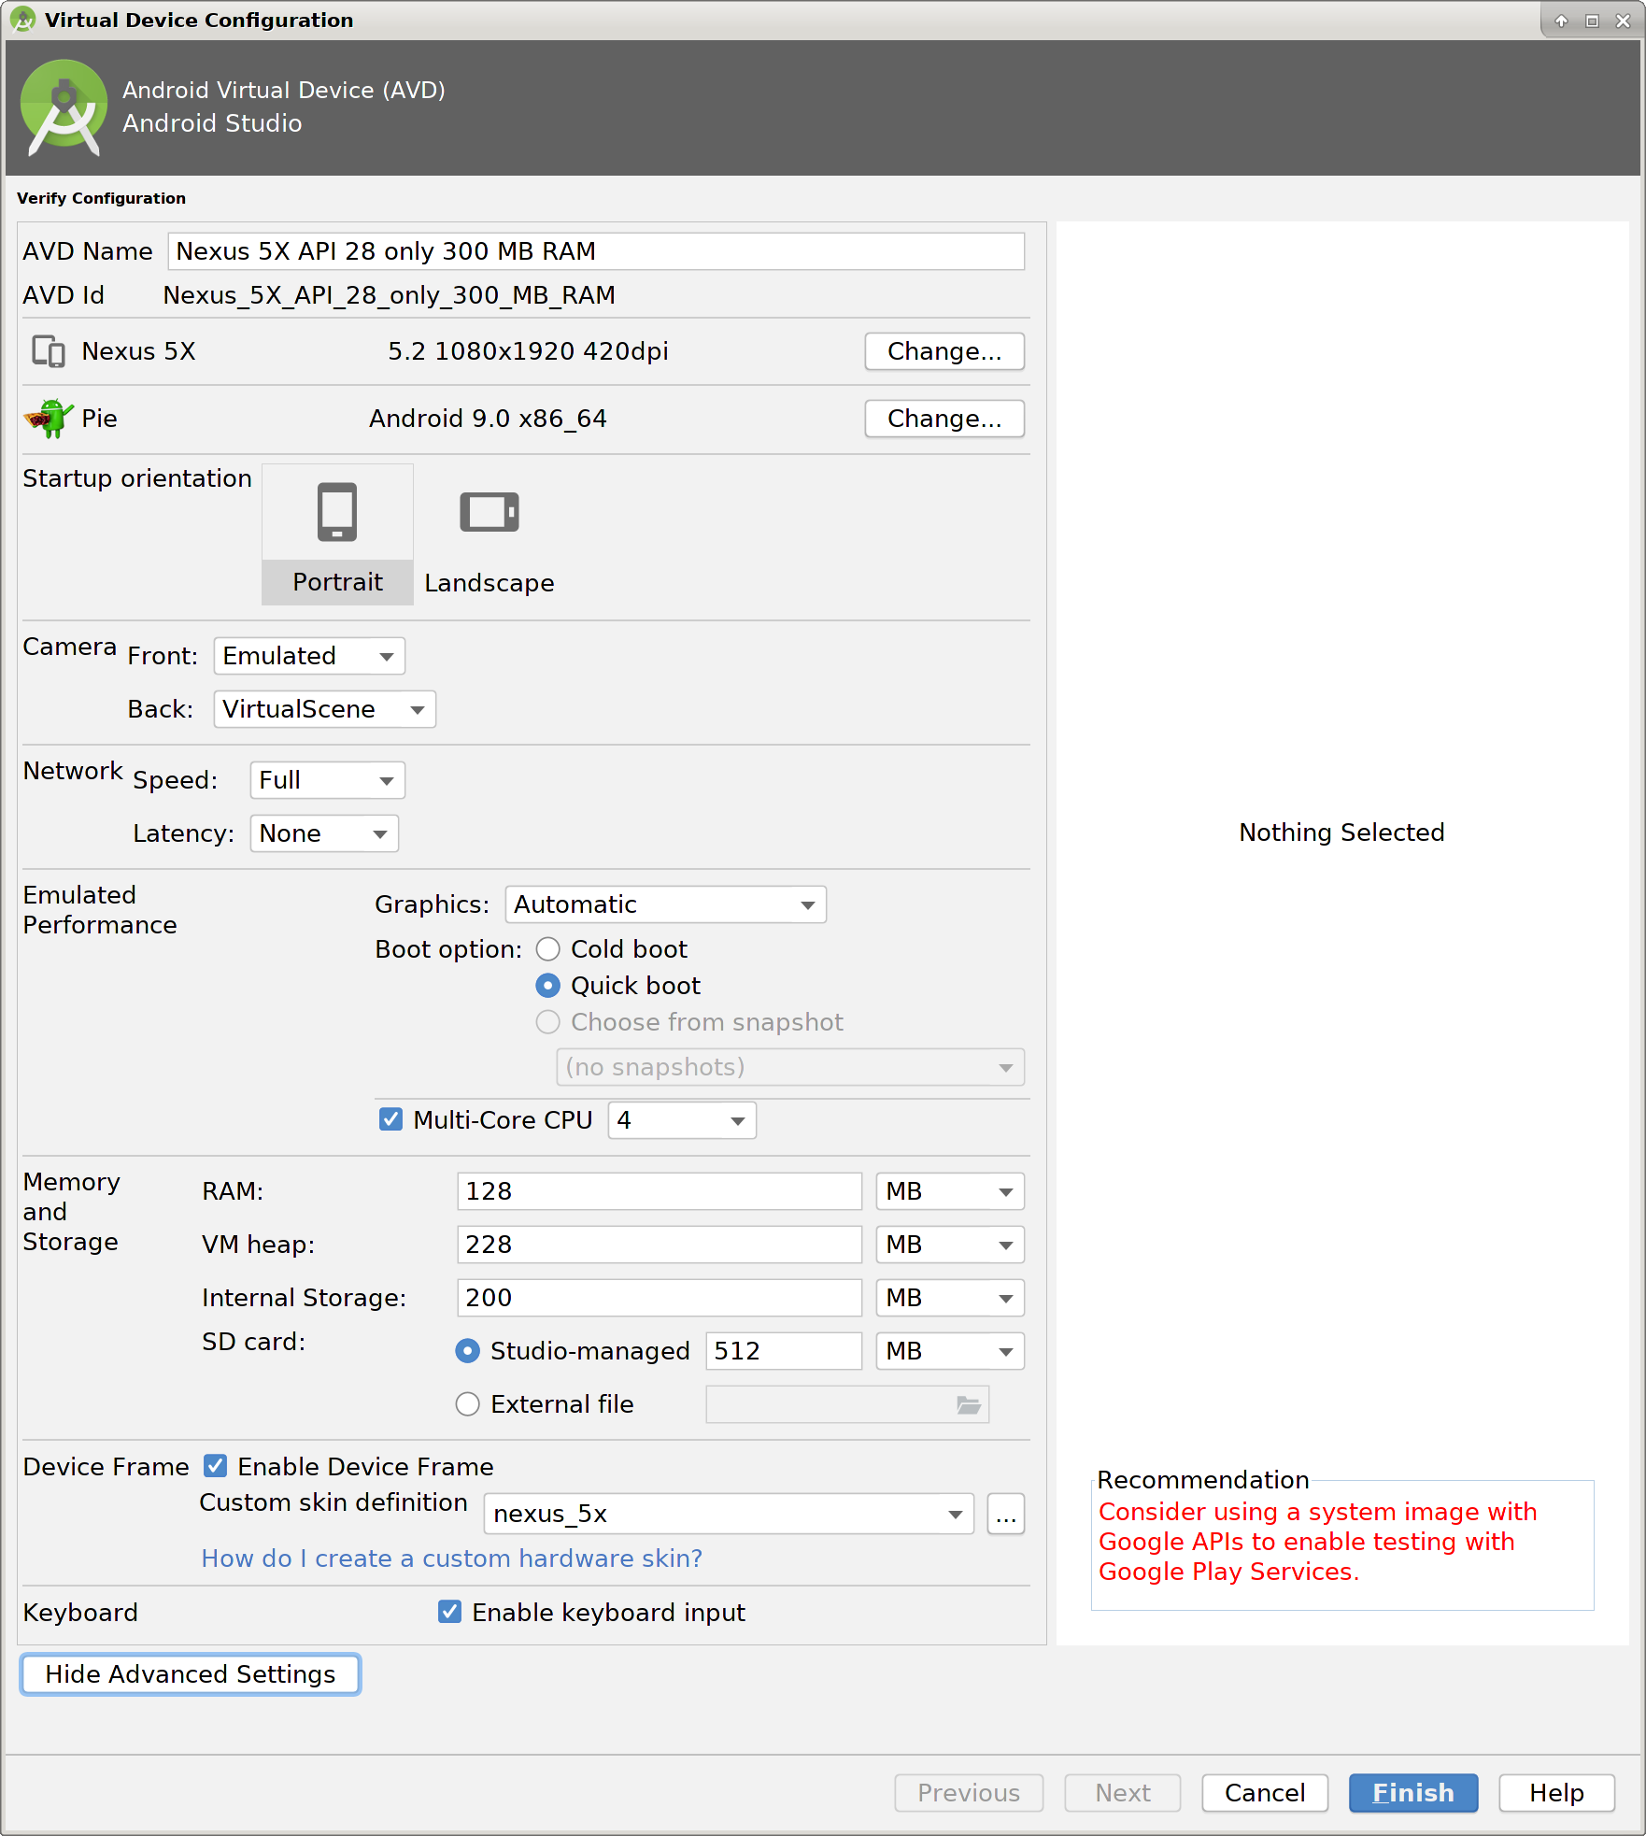Open the custom hardware skin help link
Viewport: 1646px width, 1836px height.
[x=451, y=1558]
